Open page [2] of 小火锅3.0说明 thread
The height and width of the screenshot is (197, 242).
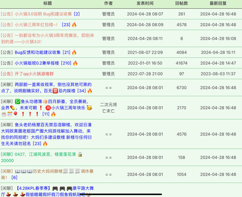77,14
